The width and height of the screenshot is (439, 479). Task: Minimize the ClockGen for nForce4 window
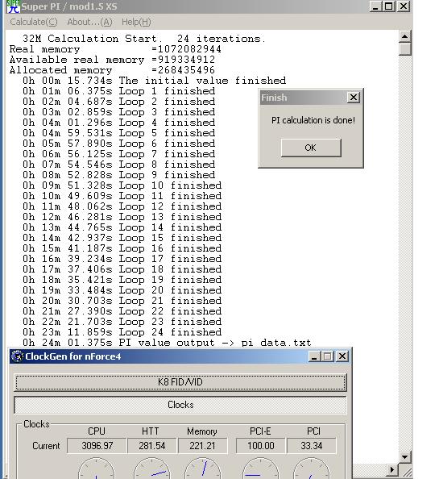[x=314, y=356]
